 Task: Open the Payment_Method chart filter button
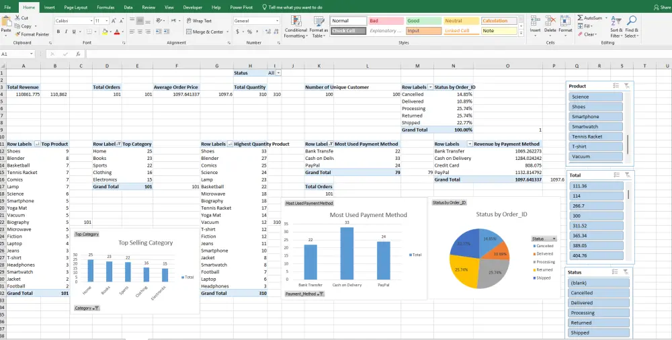304,294
